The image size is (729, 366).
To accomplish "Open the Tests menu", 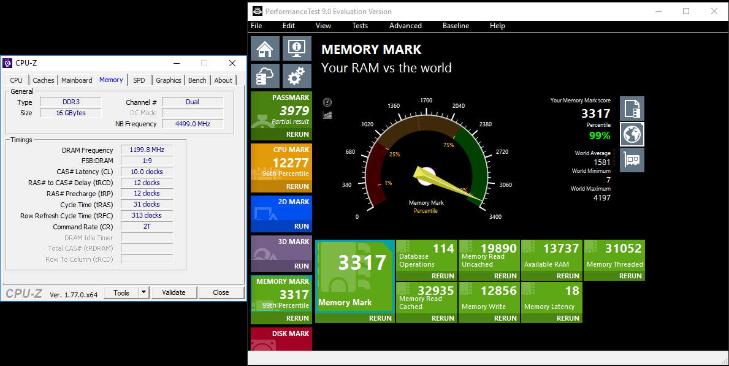I will tap(360, 26).
